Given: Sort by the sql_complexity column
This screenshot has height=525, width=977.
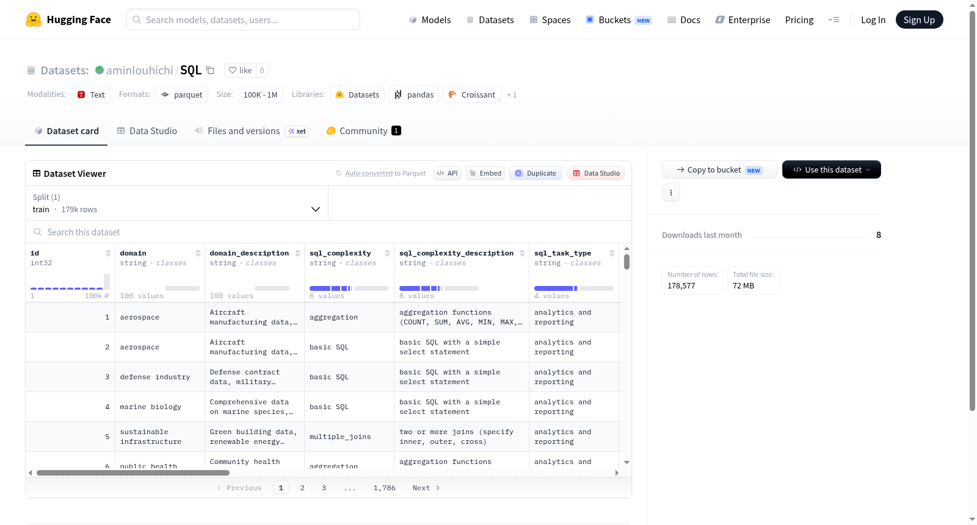Looking at the screenshot, I should 387,253.
